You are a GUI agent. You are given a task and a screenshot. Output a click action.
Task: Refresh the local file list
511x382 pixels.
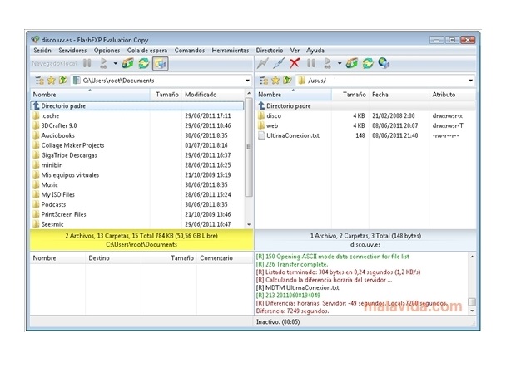click(143, 63)
